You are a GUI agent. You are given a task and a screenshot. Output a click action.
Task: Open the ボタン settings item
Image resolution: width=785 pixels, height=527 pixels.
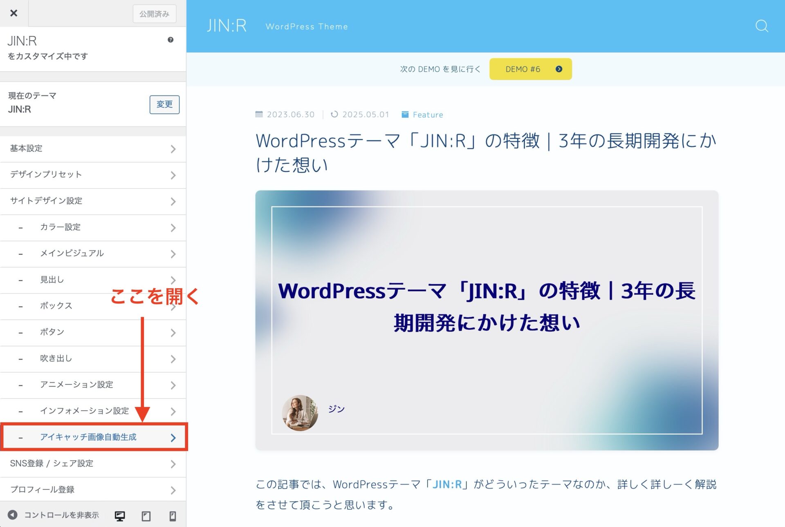(93, 333)
